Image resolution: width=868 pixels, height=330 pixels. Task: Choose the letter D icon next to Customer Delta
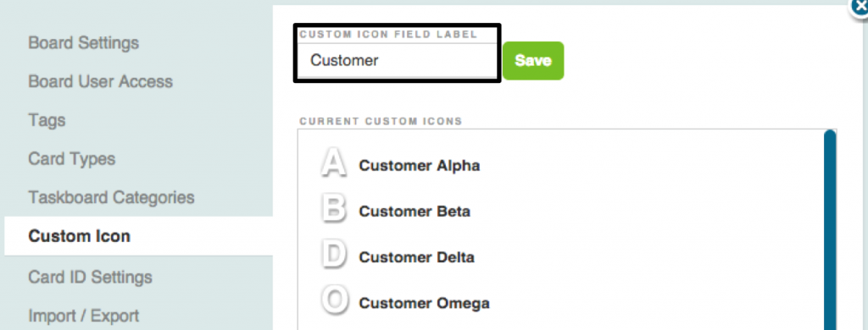point(334,256)
